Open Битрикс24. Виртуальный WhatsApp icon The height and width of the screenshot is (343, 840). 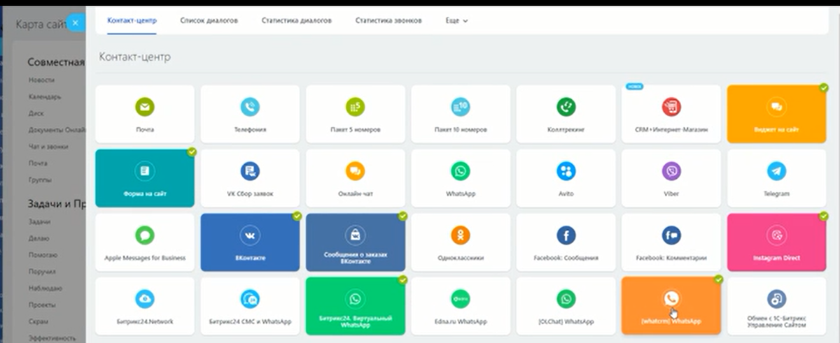[355, 298]
